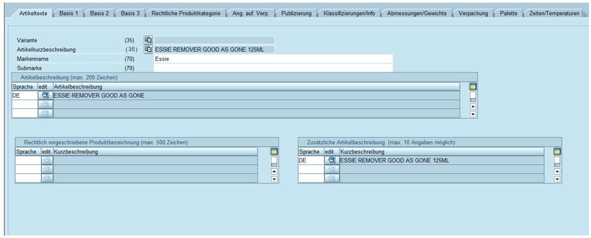Click the copy icon beside the Variante field

(x=149, y=40)
